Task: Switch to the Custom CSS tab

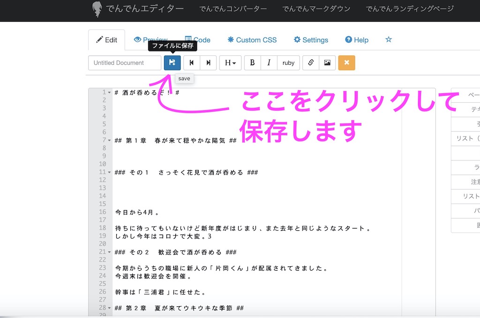Action: [x=252, y=40]
